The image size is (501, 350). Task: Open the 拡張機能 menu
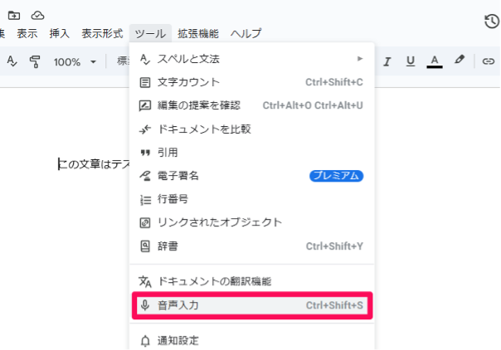coord(198,33)
